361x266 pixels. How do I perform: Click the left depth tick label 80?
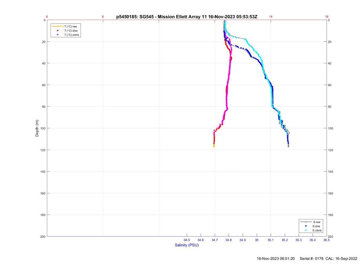click(x=43, y=107)
